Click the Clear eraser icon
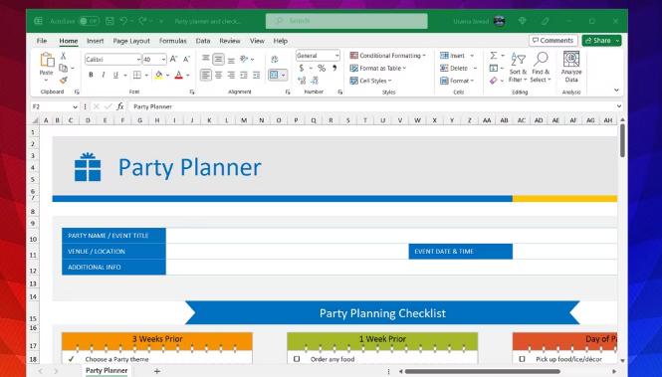 [493, 81]
